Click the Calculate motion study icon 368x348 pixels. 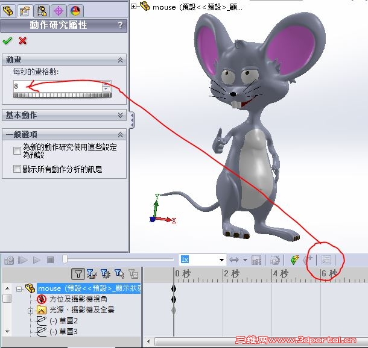click(x=9, y=260)
